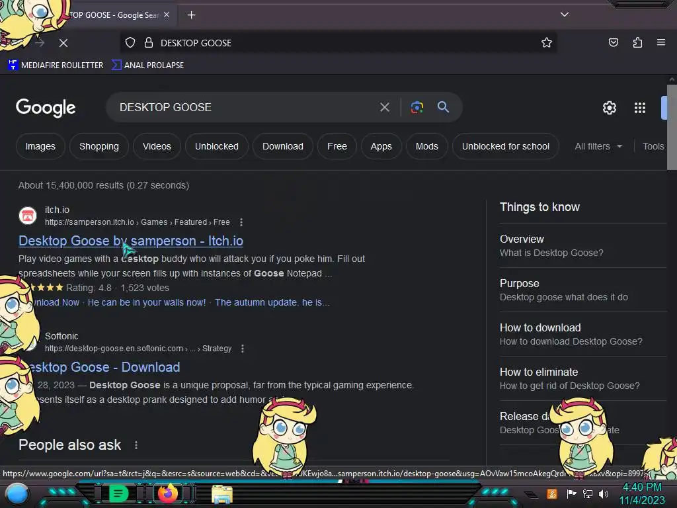677x508 pixels.
Task: Expand the How to download item
Action: click(583, 334)
